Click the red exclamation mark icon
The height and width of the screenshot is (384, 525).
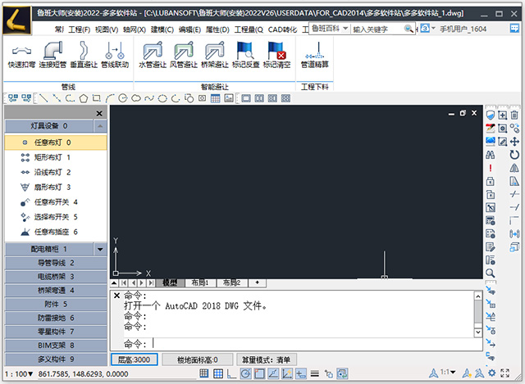pyautogui.click(x=491, y=168)
